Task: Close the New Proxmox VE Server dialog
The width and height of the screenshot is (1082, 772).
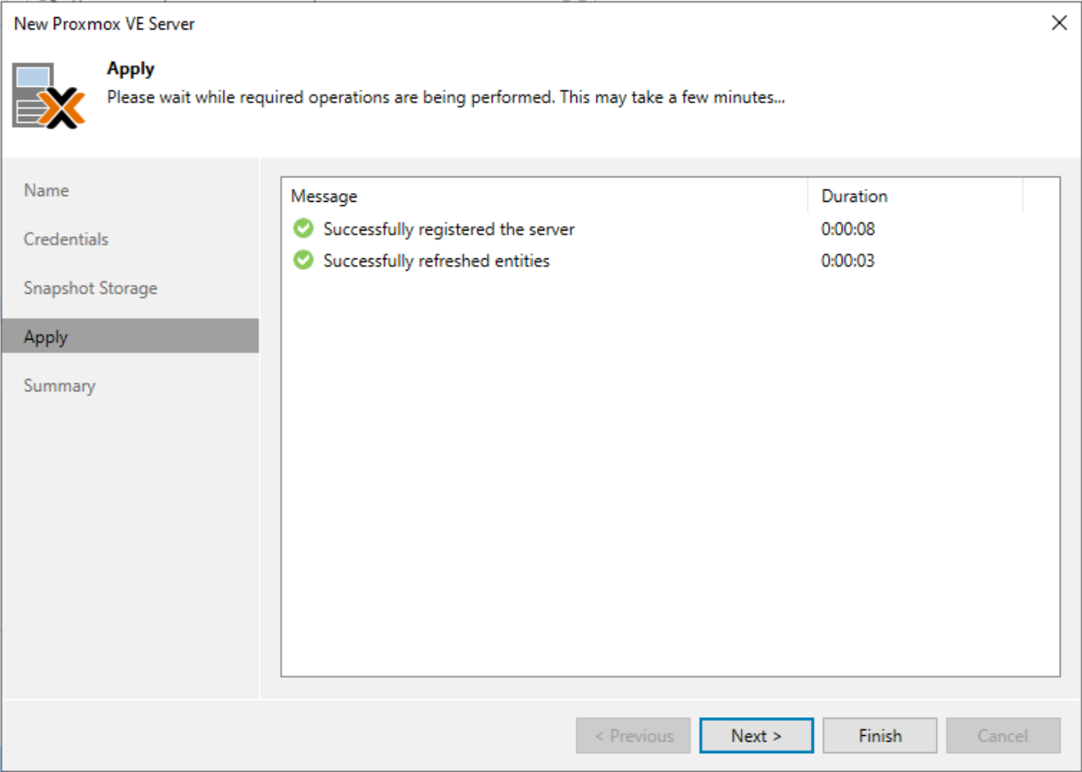Action: [x=1059, y=23]
